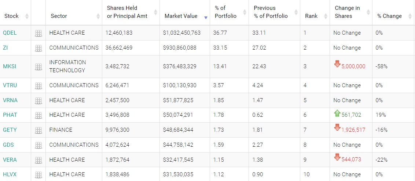This screenshot has height=181, width=415.
Task: Click the red down arrow for MKSI
Action: [337, 65]
